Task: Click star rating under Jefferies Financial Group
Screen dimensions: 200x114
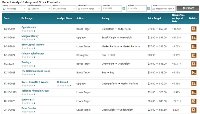Action: (x=27, y=94)
